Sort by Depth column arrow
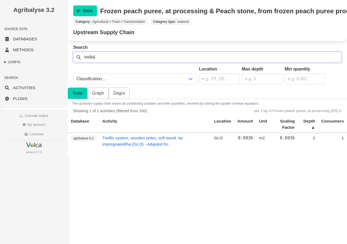 click(313, 127)
